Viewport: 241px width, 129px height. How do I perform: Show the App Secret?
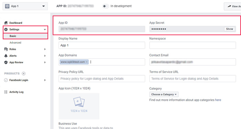230,29
